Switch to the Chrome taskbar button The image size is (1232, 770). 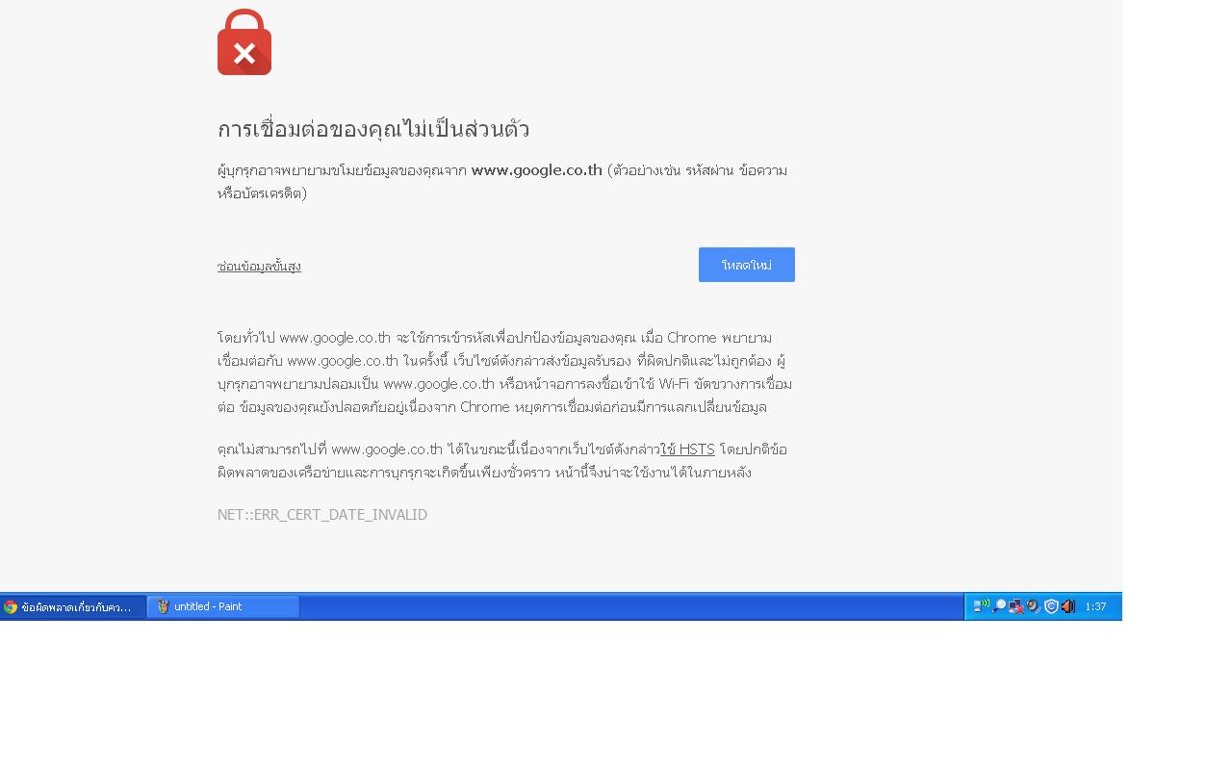click(x=73, y=607)
